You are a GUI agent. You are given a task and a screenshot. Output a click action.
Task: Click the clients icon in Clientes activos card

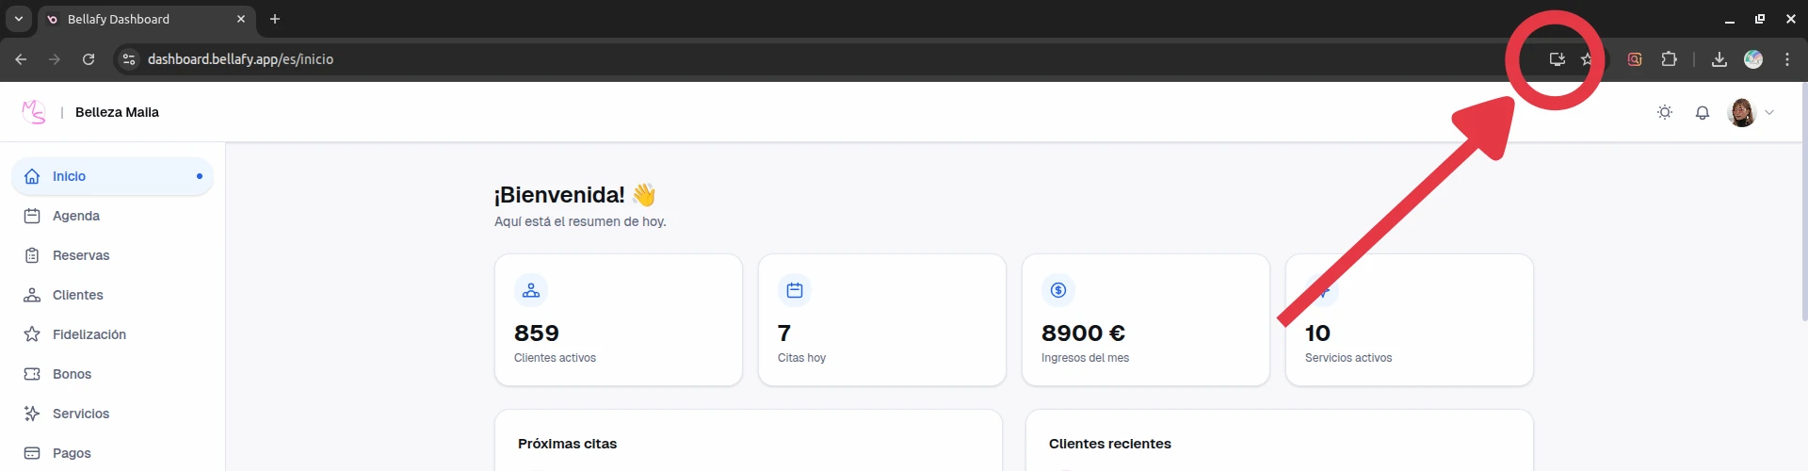531,290
